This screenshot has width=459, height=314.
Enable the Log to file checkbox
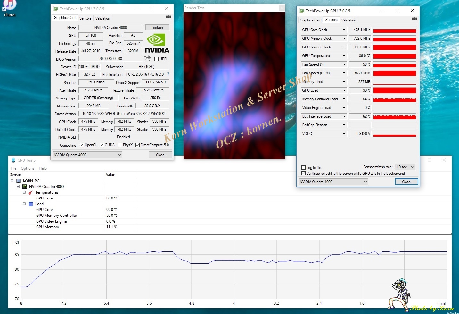[303, 167]
